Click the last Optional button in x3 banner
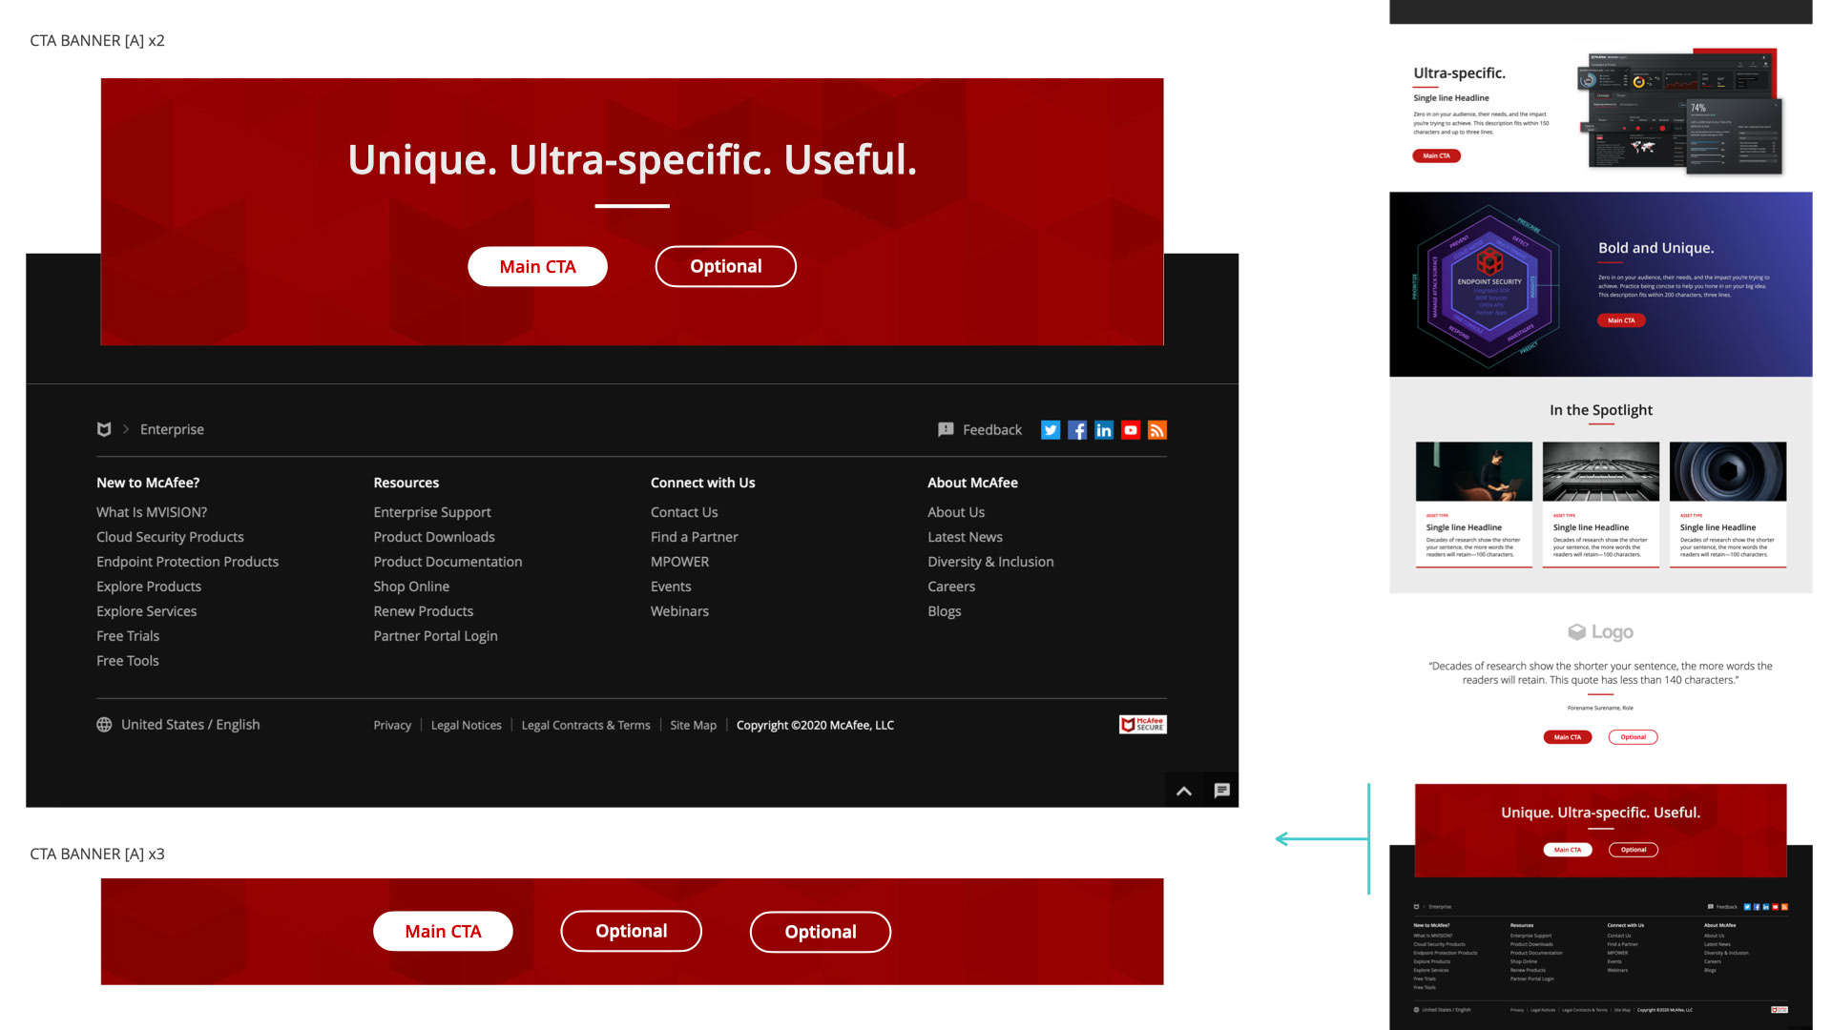 tap(820, 932)
